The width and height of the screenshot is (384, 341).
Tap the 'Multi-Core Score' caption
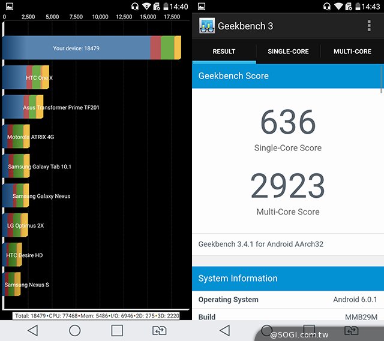(x=288, y=212)
